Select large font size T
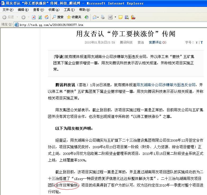 (202, 42)
